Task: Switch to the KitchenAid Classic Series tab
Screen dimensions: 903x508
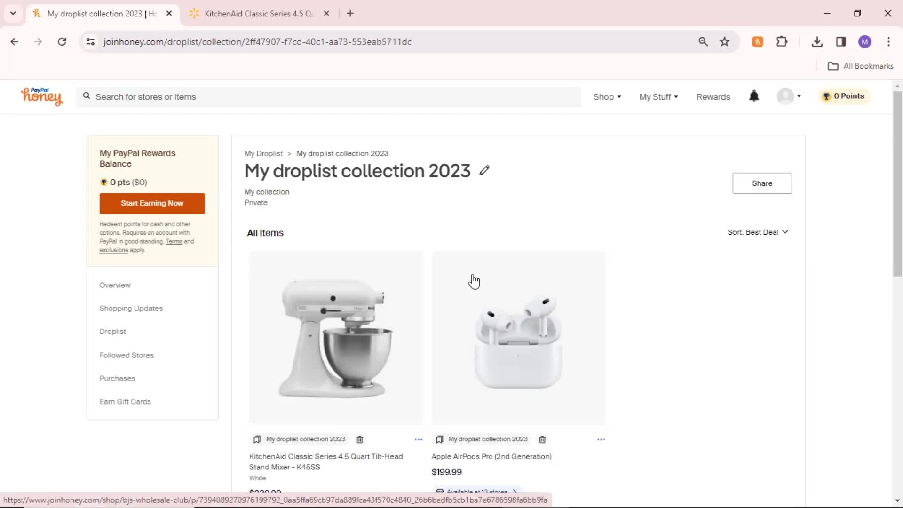Action: (x=259, y=13)
